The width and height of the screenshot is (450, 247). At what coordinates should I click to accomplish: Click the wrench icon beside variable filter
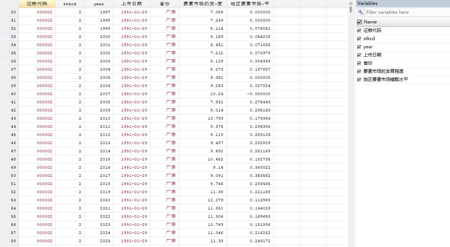coord(360,12)
